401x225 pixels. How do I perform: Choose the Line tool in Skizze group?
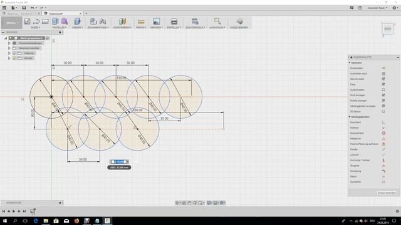point(36,21)
